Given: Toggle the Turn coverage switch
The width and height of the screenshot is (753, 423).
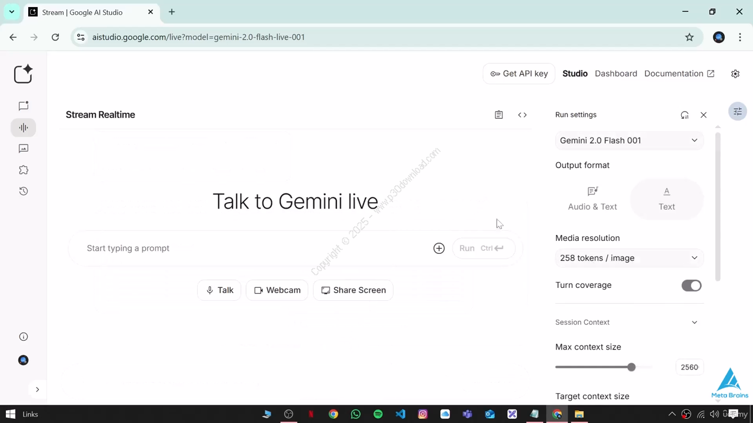Looking at the screenshot, I should pos(691,286).
